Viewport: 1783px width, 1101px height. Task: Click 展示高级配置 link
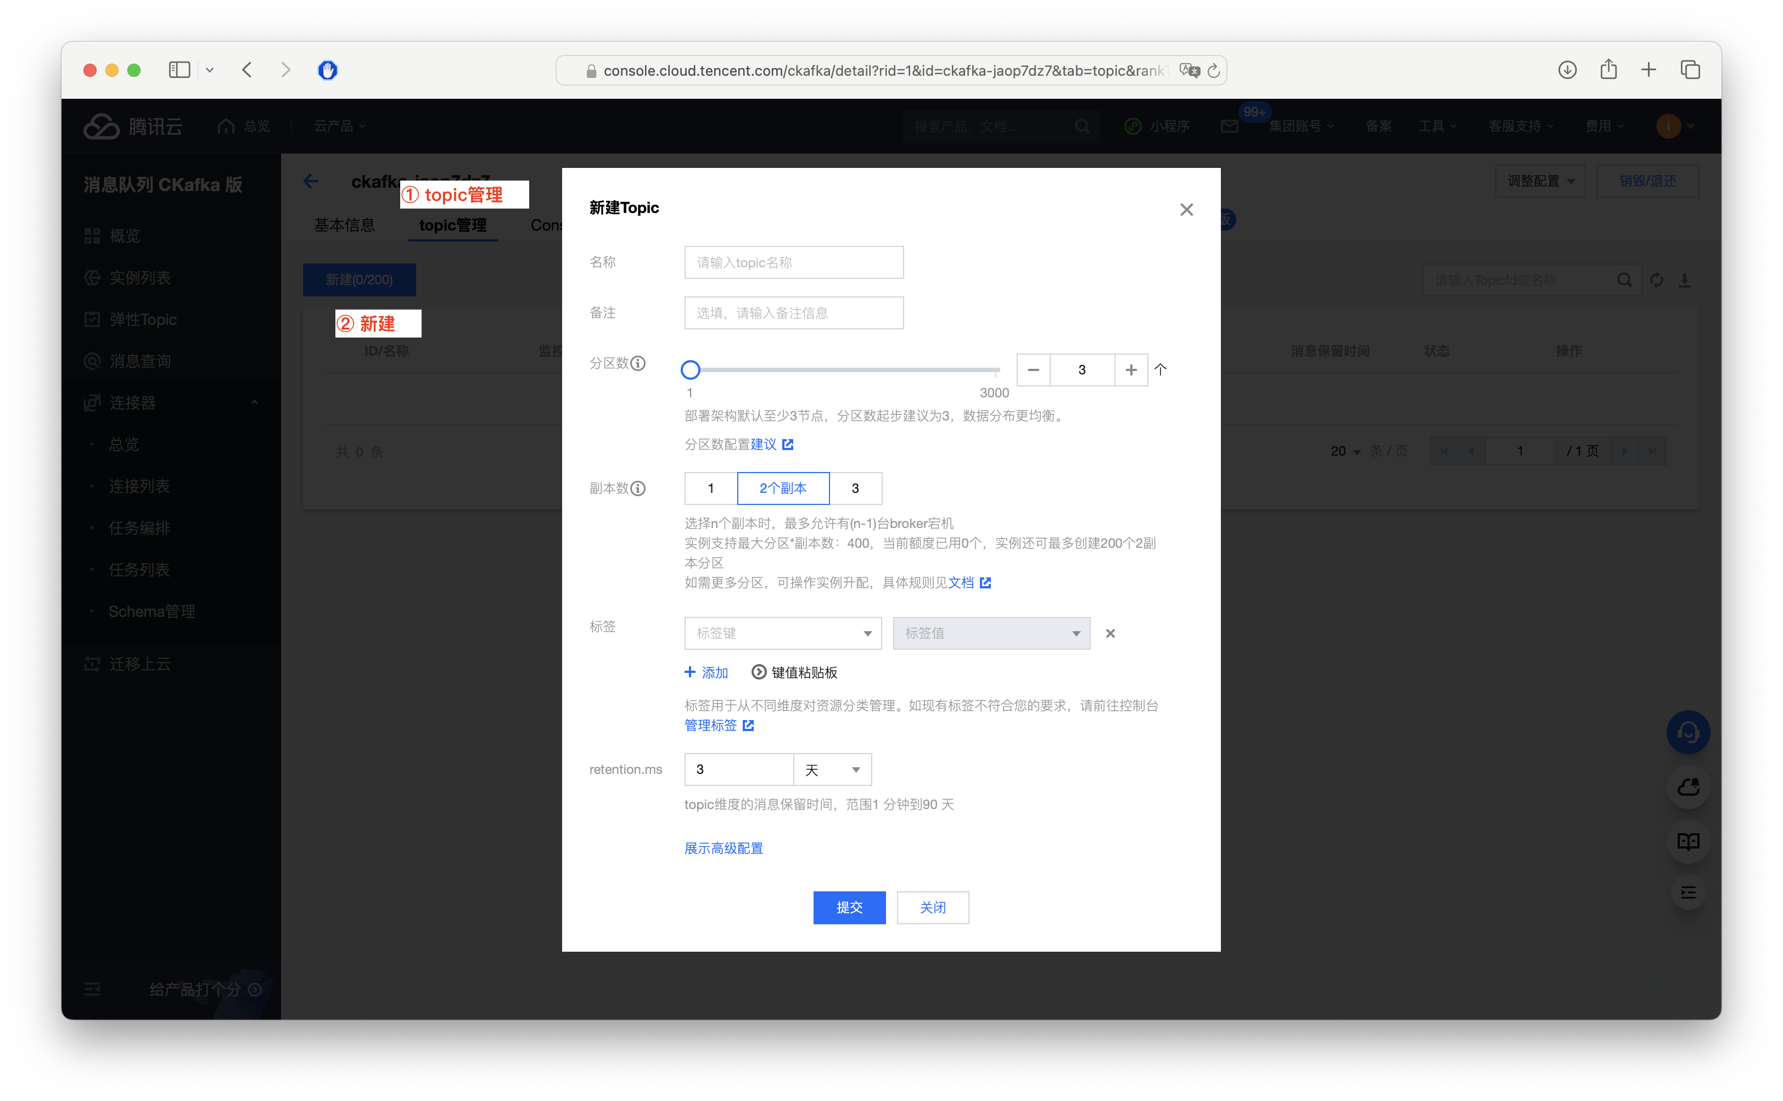coord(724,849)
